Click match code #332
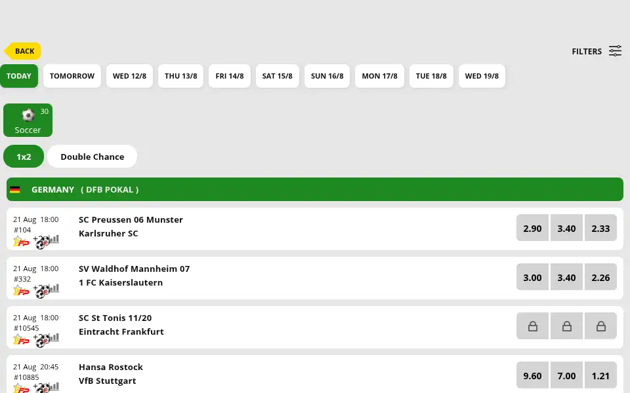 22,279
